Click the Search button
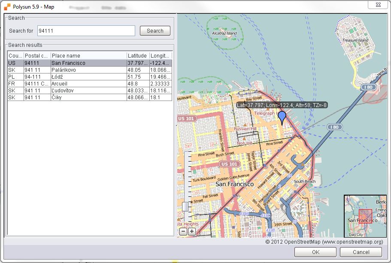The height and width of the screenshot is (263, 391). 155,31
